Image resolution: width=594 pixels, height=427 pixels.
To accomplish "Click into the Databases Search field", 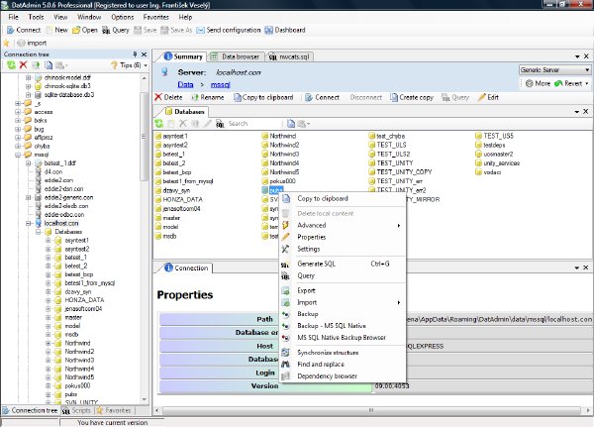I will pyautogui.click(x=253, y=124).
